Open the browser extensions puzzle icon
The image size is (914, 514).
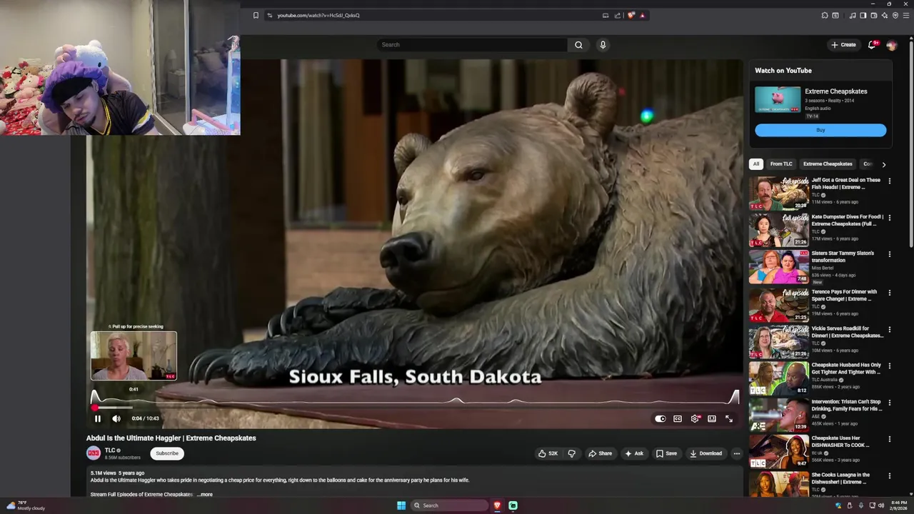click(x=825, y=15)
